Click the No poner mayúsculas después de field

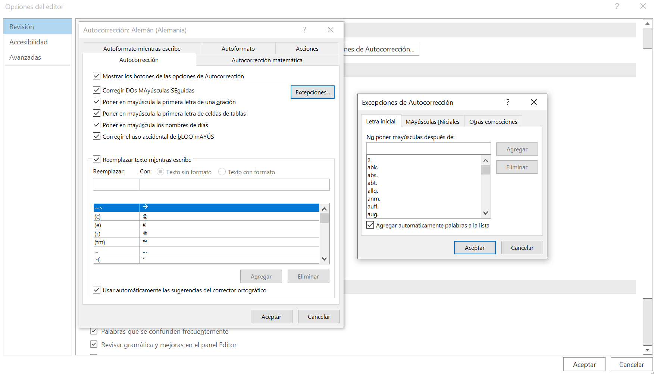[x=429, y=148]
